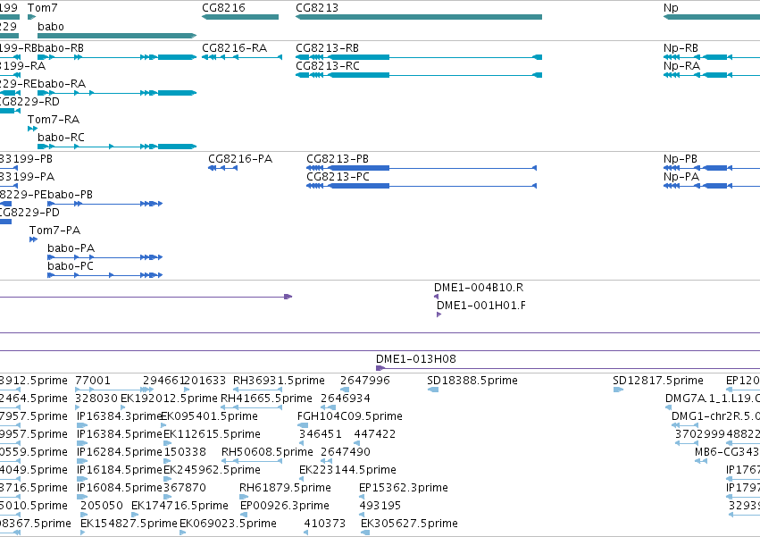Select feature 410373
The height and width of the screenshot is (537, 760).
(x=305, y=533)
